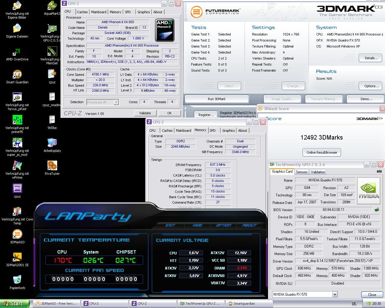385x308 pixels.
Task: Click Demo button in 3DMark
Action: point(366,99)
